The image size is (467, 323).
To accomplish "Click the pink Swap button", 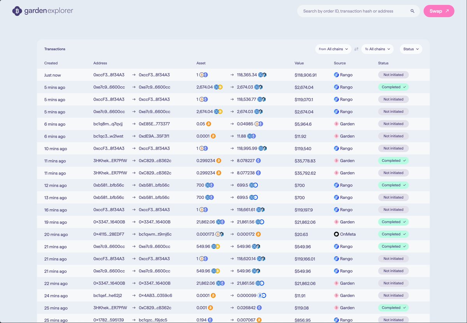I will coord(439,11).
